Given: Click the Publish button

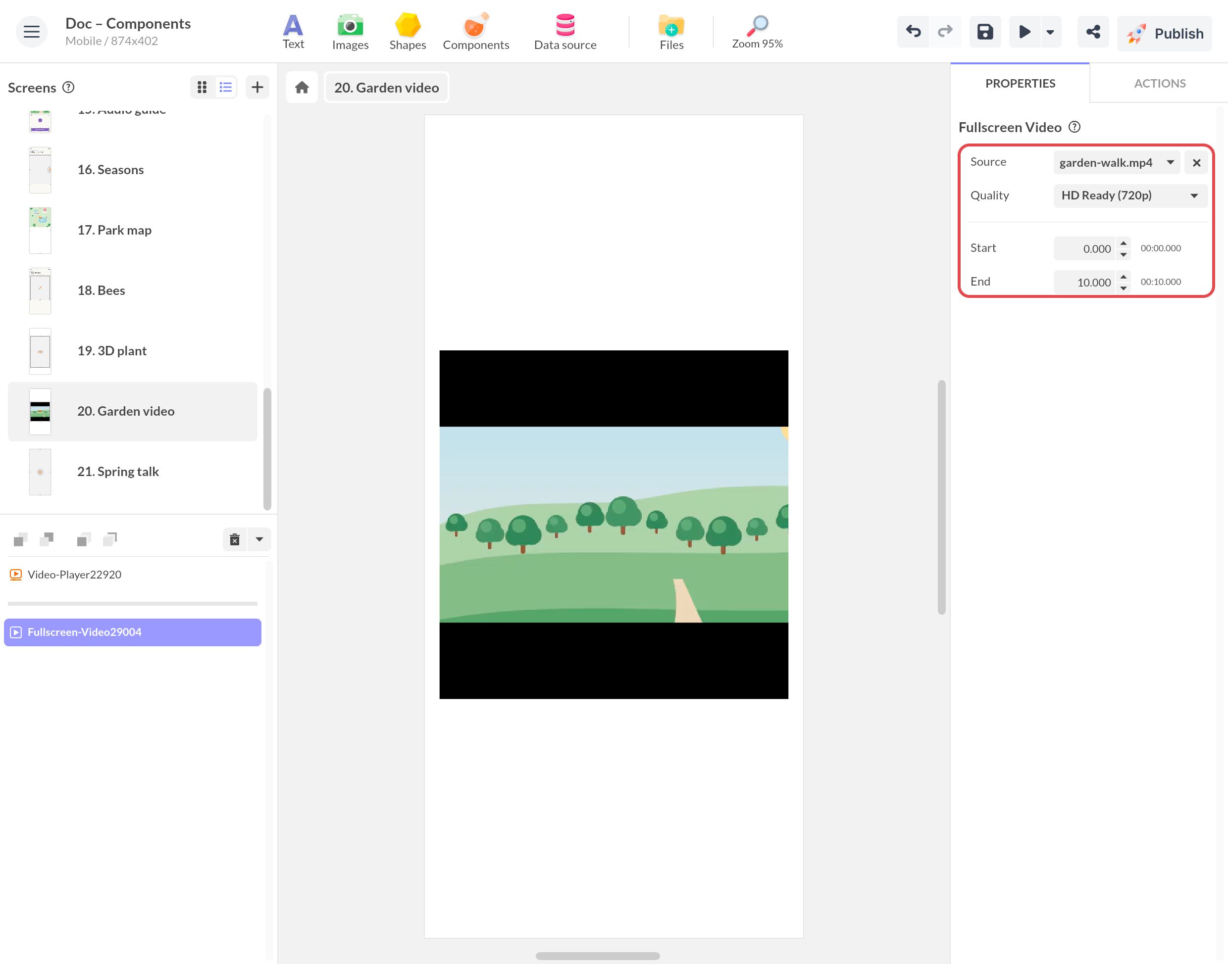Looking at the screenshot, I should click(1164, 34).
